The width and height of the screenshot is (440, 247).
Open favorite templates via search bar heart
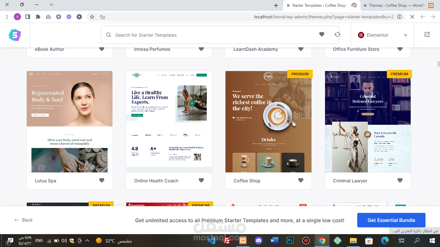[321, 34]
